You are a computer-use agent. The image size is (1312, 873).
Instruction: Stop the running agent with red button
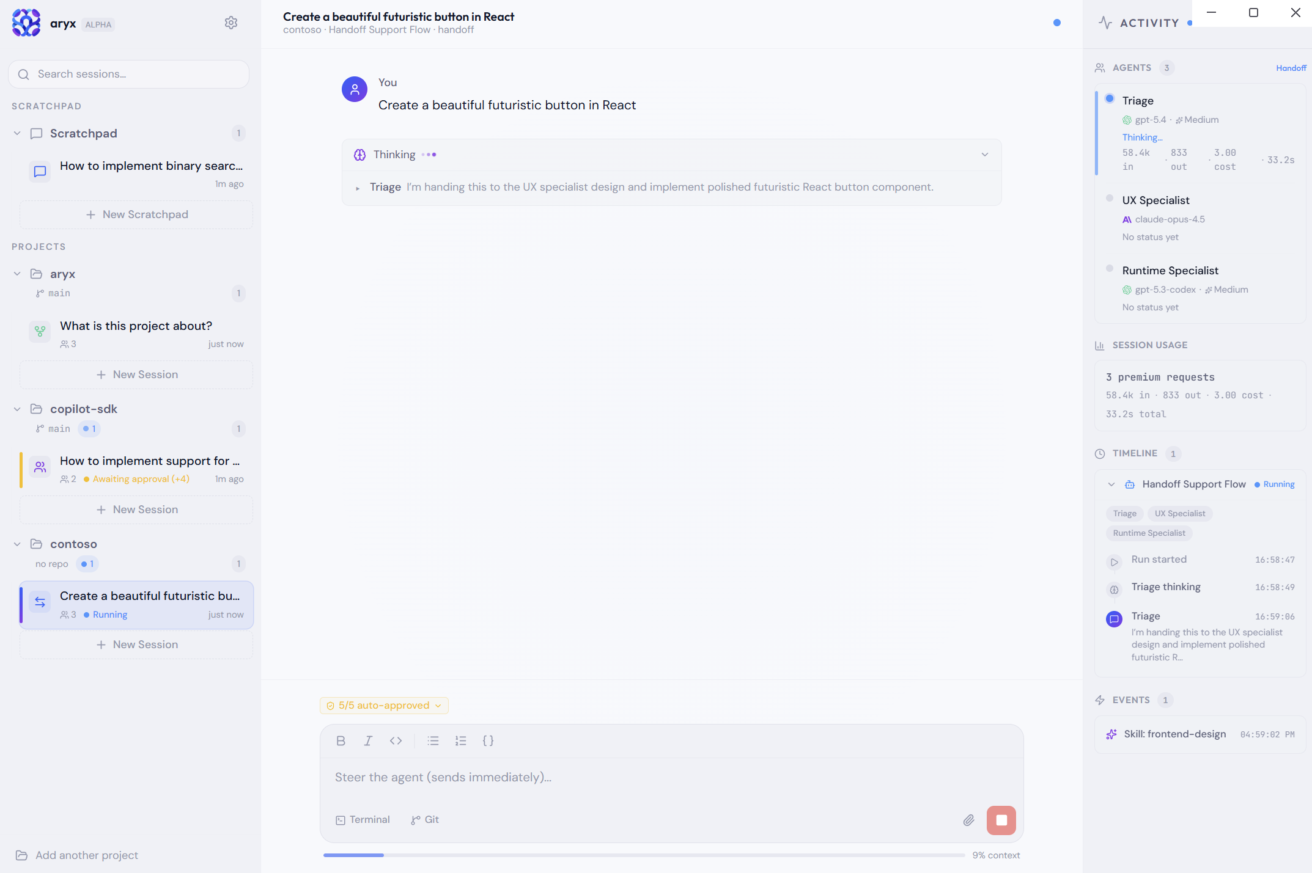click(1001, 820)
